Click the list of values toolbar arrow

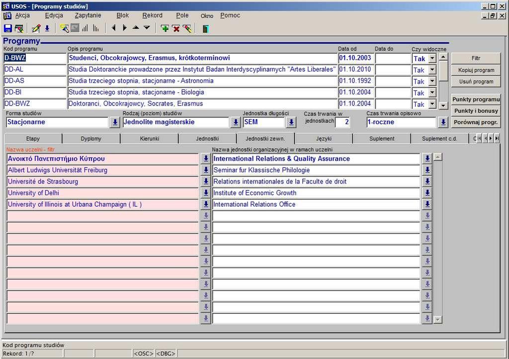click(x=47, y=28)
